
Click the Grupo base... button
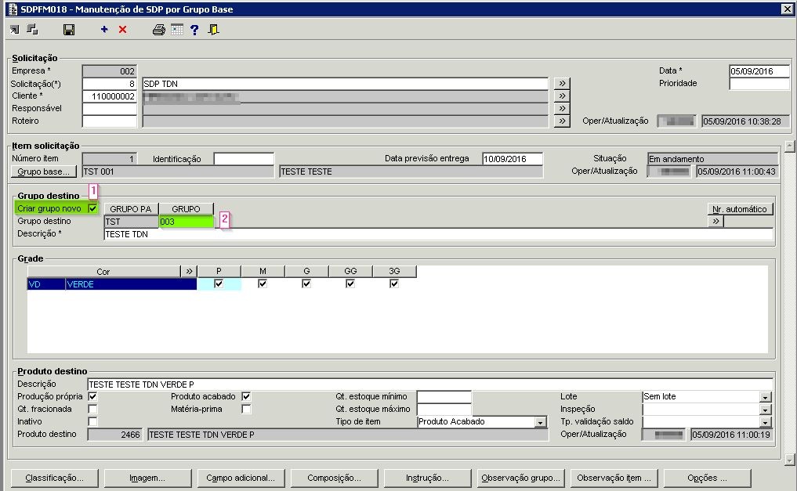click(43, 171)
